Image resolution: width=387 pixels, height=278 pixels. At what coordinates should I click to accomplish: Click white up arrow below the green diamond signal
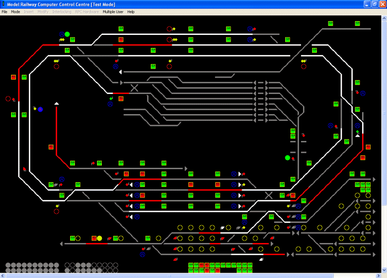[357, 136]
